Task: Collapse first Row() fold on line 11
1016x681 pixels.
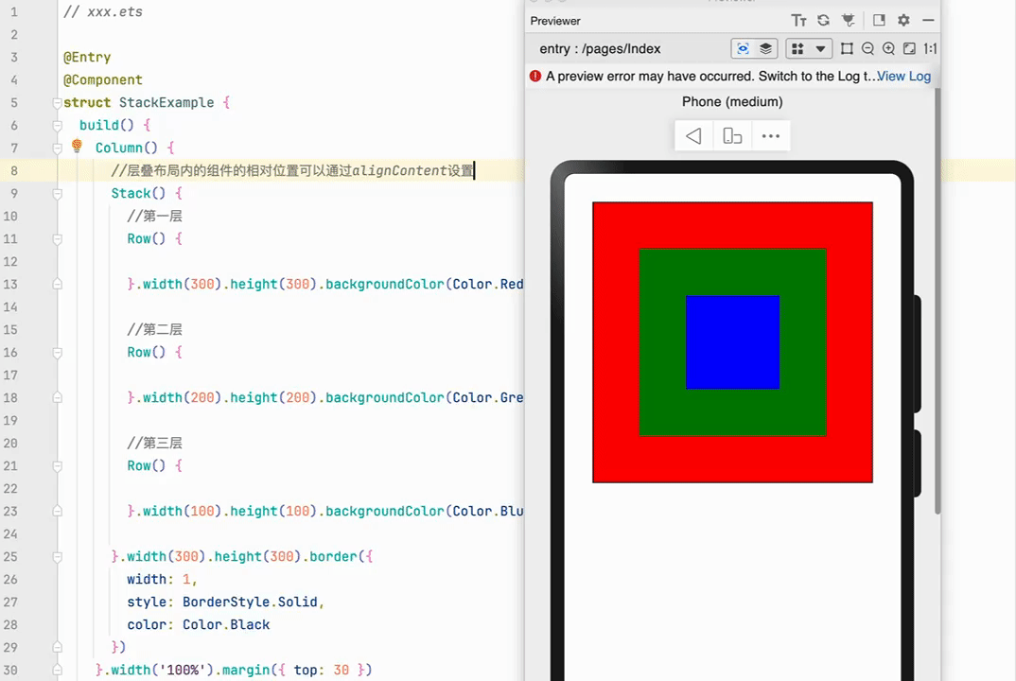Action: coord(57,239)
